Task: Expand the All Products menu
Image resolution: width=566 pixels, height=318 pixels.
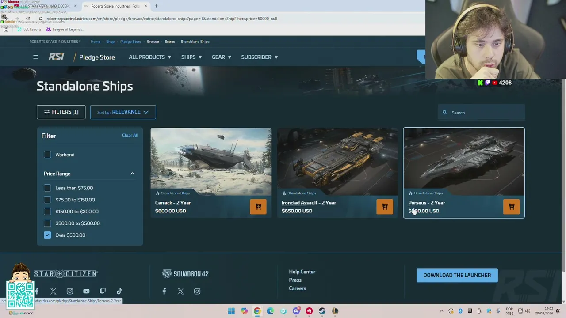Action: point(150,57)
